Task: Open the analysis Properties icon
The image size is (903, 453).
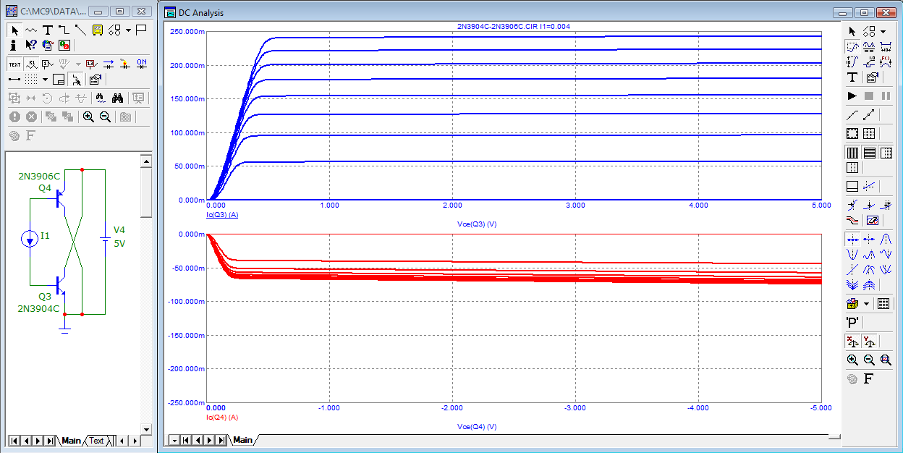Action: coord(871,77)
